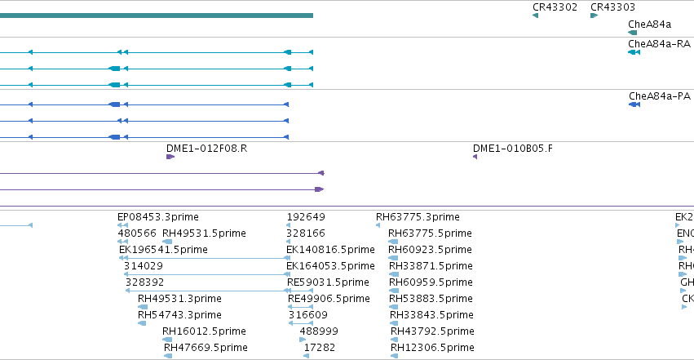Select the CheA84a-RA transcript glyph
The width and height of the screenshot is (694, 360).
(634, 52)
